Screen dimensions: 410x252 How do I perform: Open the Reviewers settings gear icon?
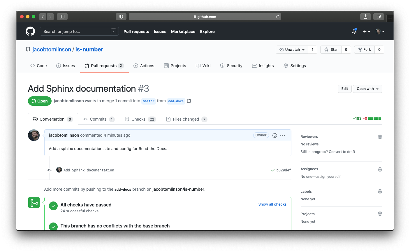380,137
